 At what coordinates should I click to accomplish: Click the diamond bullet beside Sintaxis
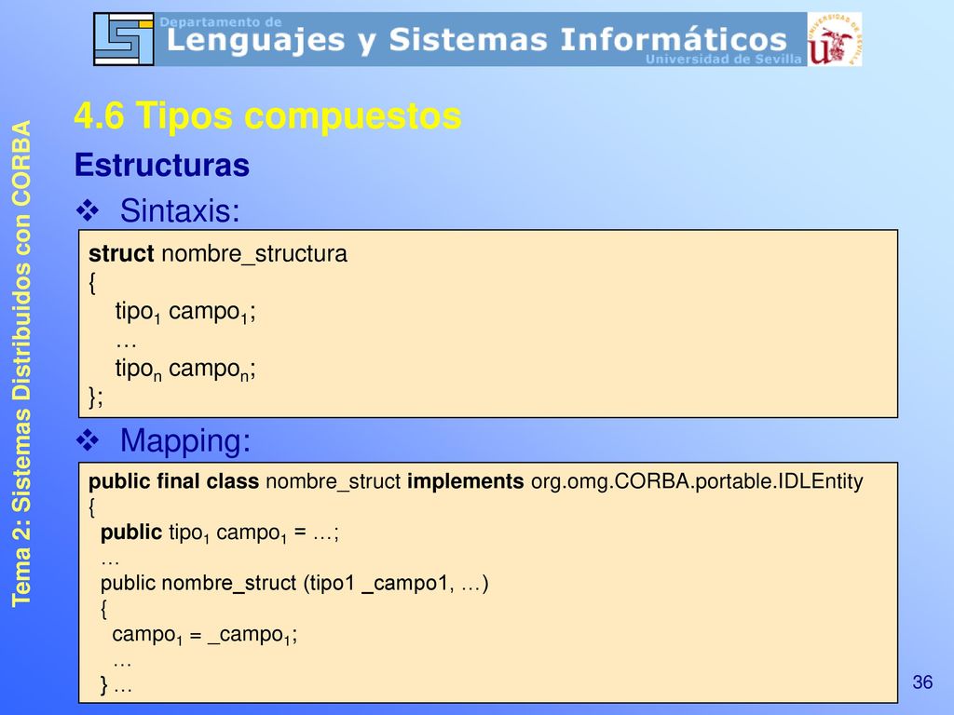88,211
